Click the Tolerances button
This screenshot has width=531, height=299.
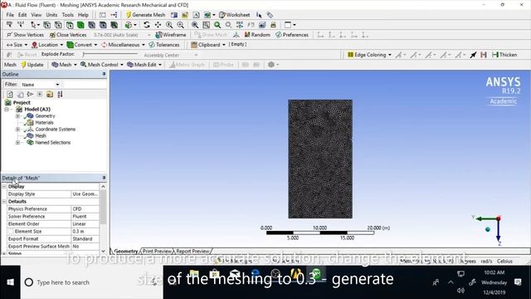(164, 45)
